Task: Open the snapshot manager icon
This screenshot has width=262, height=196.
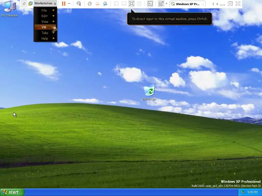Action: point(105,4)
